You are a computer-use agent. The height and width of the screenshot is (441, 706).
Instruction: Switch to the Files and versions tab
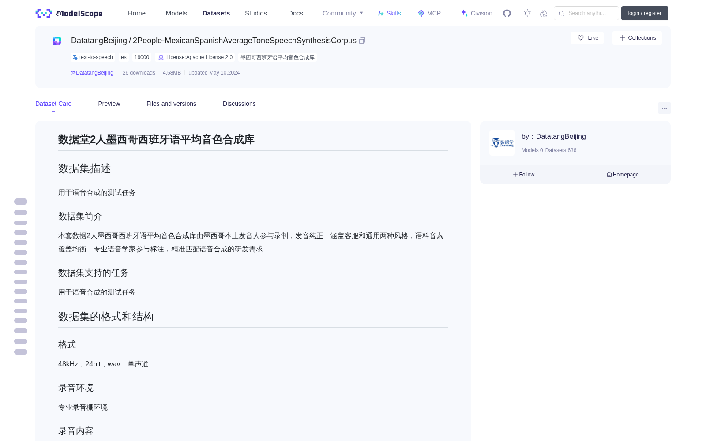tap(171, 104)
